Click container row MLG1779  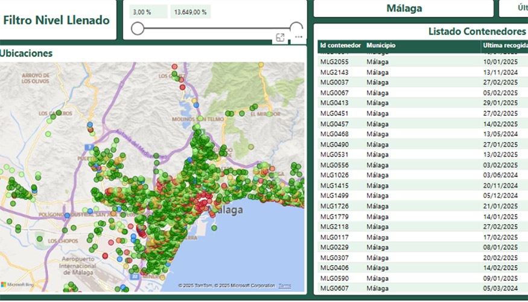click(x=334, y=216)
